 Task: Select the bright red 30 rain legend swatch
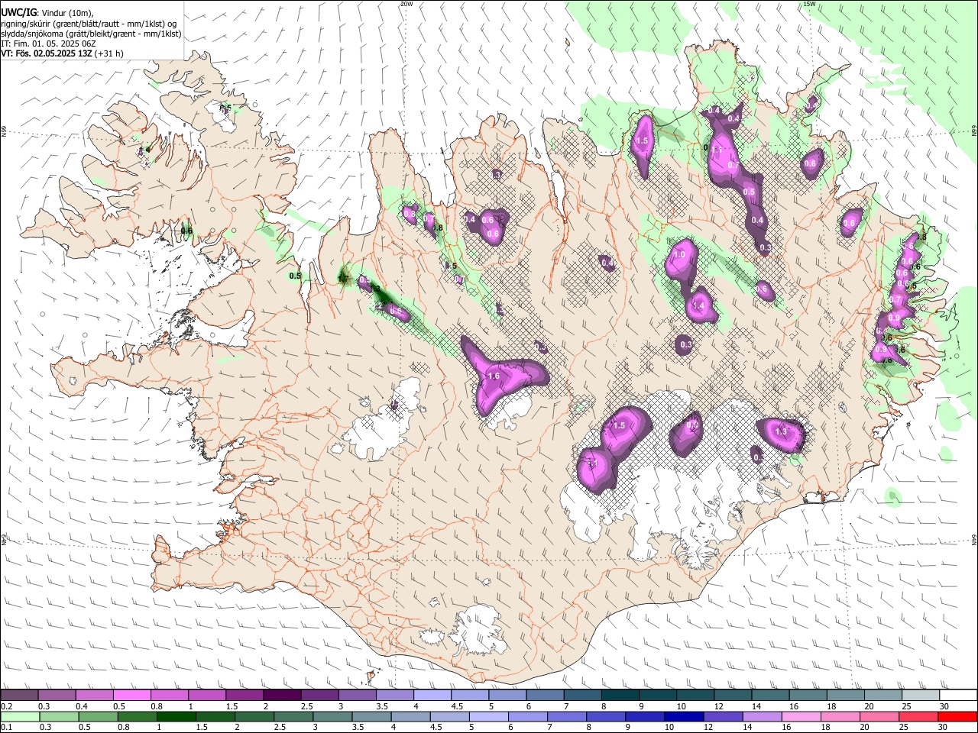[957, 716]
